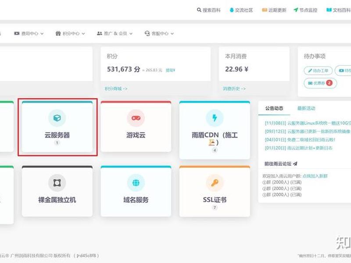Switch to the 最新活动 tab

pyautogui.click(x=306, y=108)
